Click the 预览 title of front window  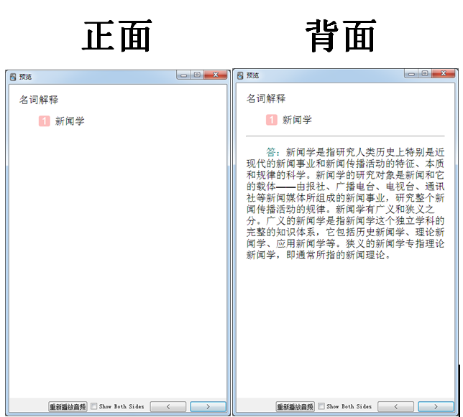point(25,77)
